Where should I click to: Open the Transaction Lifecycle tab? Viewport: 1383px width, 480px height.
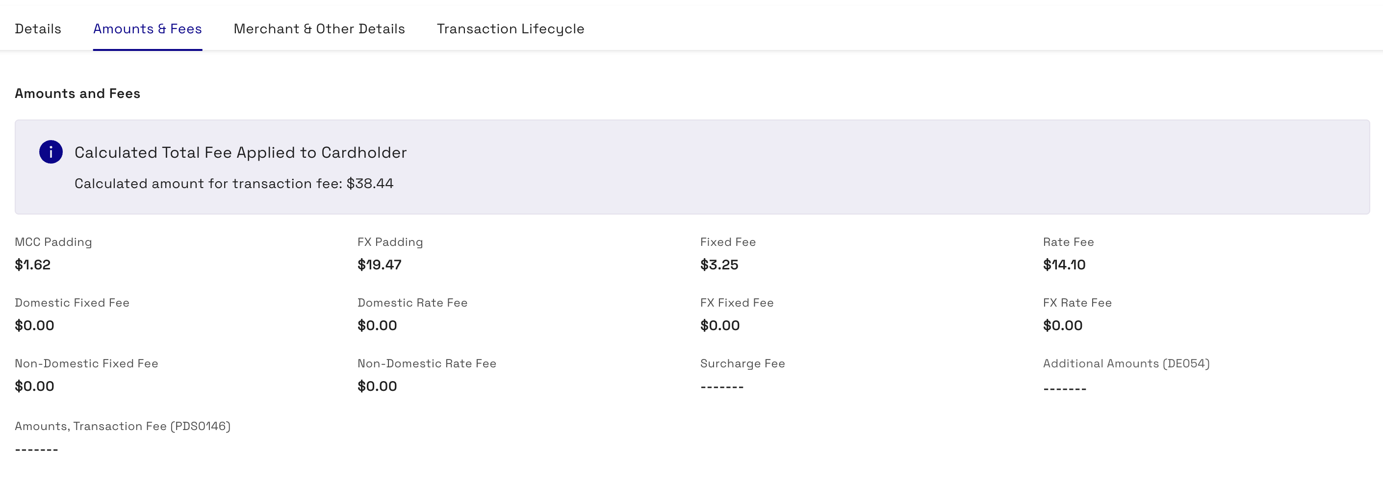pyautogui.click(x=510, y=29)
